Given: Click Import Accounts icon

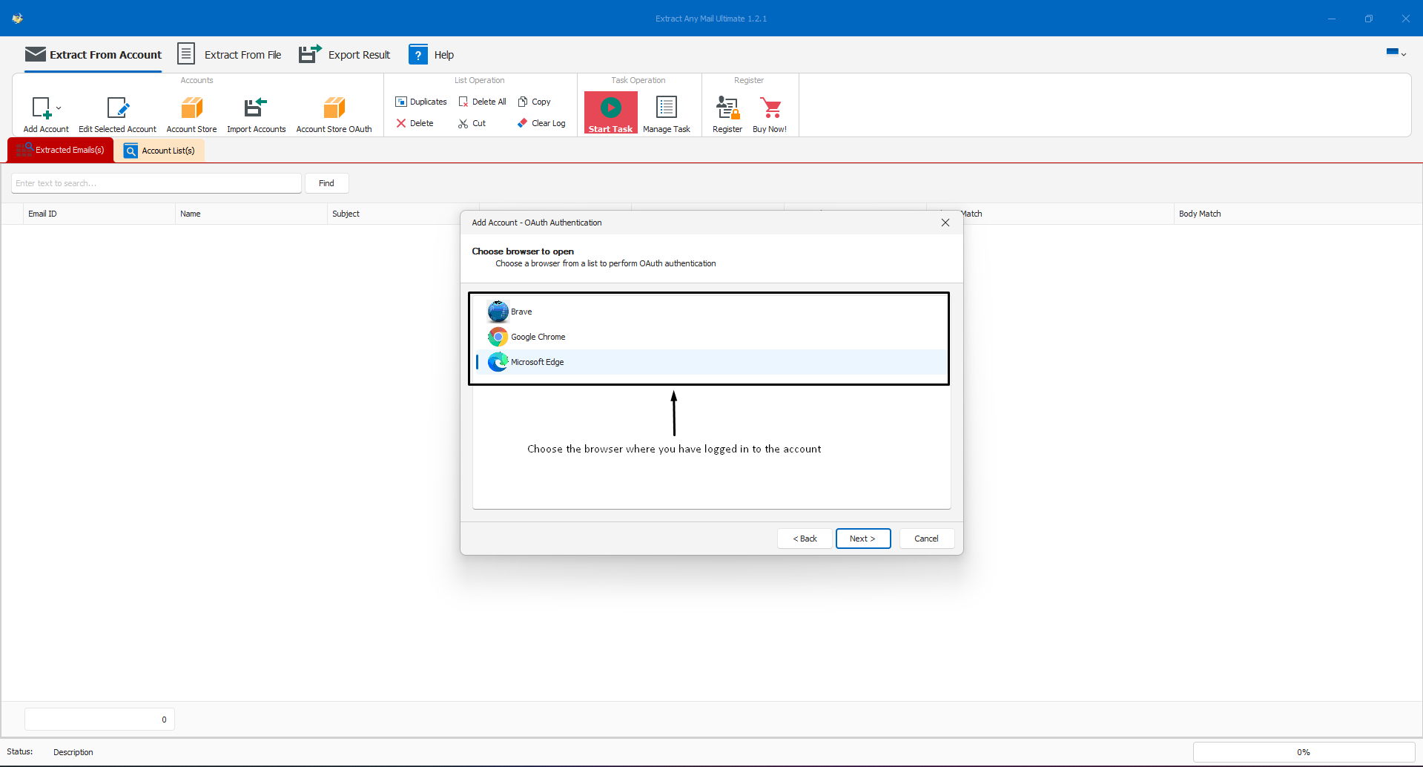Looking at the screenshot, I should (256, 108).
